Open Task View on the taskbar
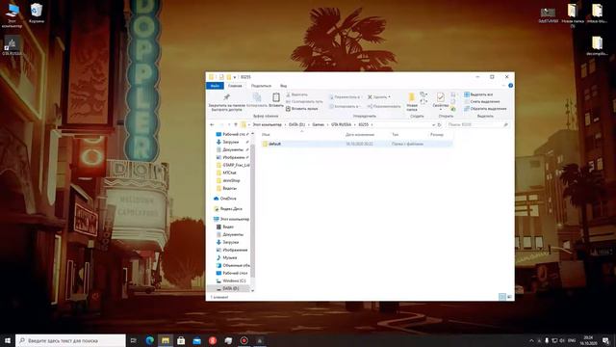The width and height of the screenshot is (616, 347). (134, 340)
